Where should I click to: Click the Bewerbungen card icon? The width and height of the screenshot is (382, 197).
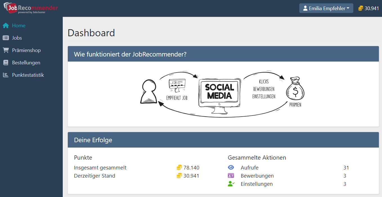pyautogui.click(x=231, y=176)
